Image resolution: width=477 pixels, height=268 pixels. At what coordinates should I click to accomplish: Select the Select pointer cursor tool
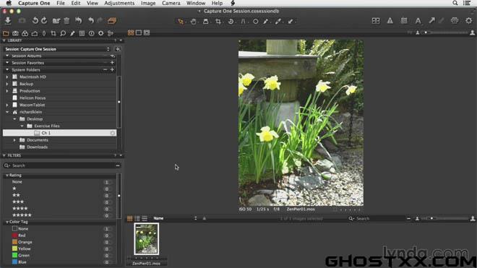pyautogui.click(x=181, y=22)
